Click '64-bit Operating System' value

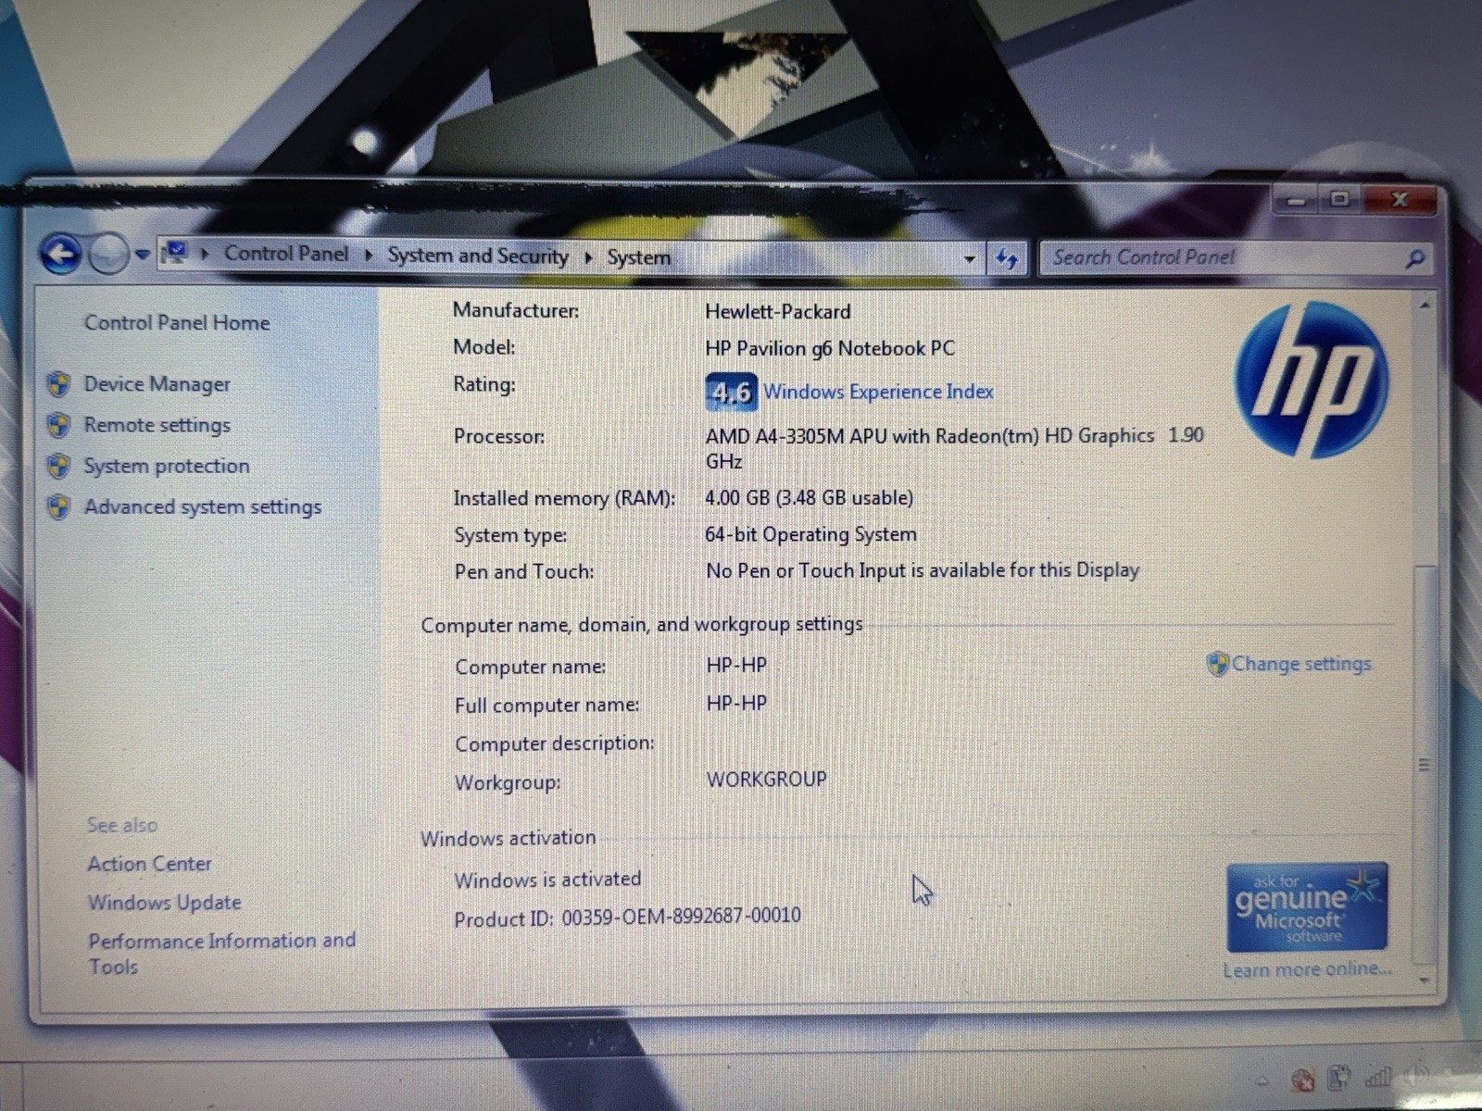[810, 534]
